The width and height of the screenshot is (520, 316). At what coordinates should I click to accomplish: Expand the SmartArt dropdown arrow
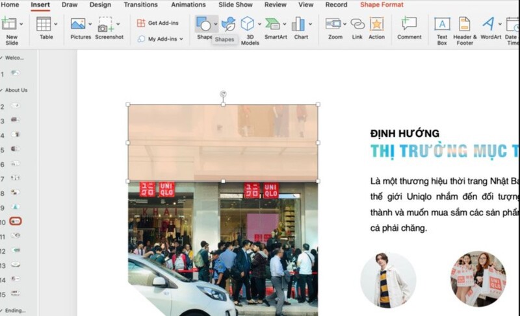point(285,24)
